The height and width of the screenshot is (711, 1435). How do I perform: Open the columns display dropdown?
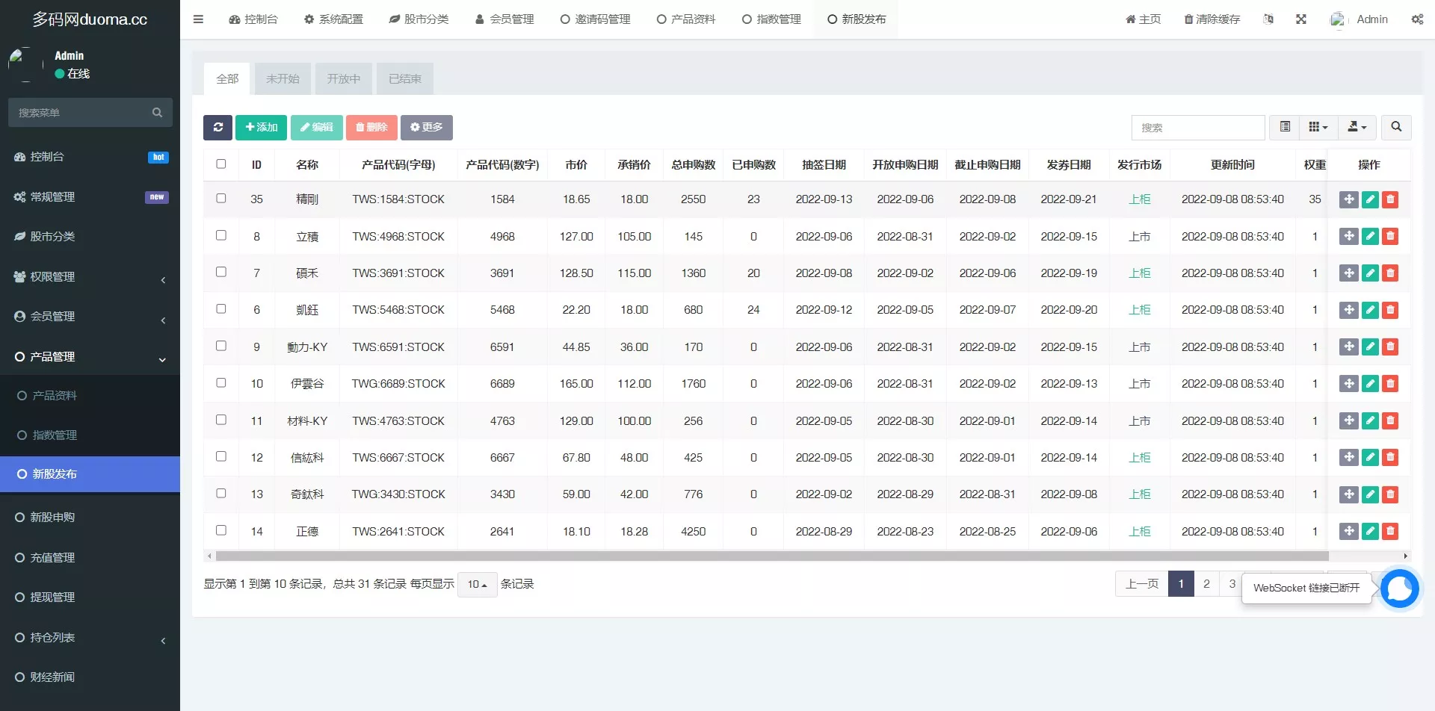tap(1318, 128)
